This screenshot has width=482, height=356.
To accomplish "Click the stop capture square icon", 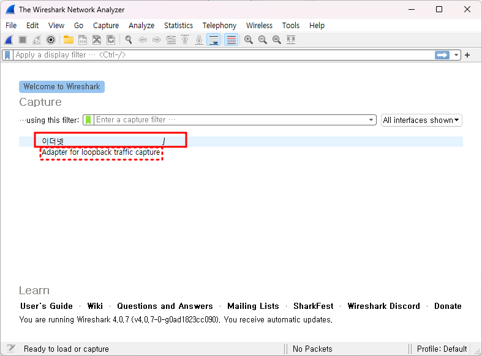I will coord(23,40).
